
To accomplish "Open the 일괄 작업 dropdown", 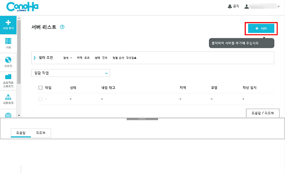I will click(70, 73).
